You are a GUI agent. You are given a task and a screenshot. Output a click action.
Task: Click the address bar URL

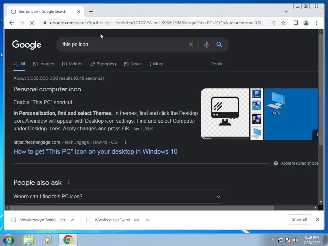pyautogui.click(x=157, y=23)
